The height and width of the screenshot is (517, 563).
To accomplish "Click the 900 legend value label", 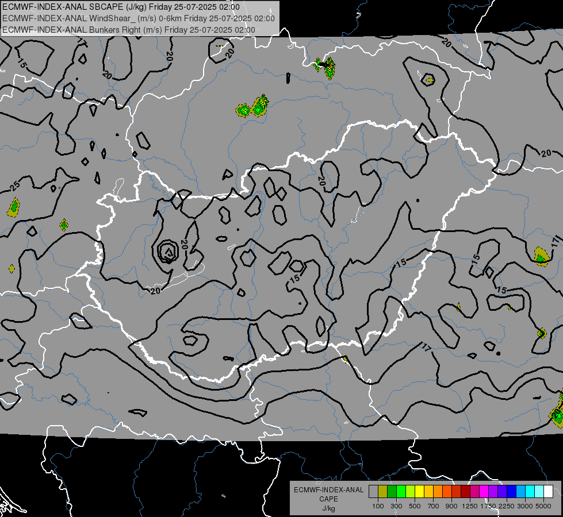I will click(x=451, y=506).
